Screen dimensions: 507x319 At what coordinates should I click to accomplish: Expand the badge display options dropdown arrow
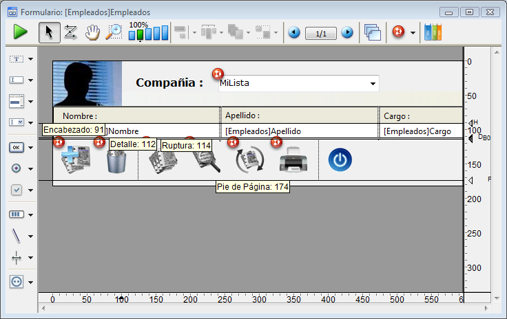click(x=413, y=32)
